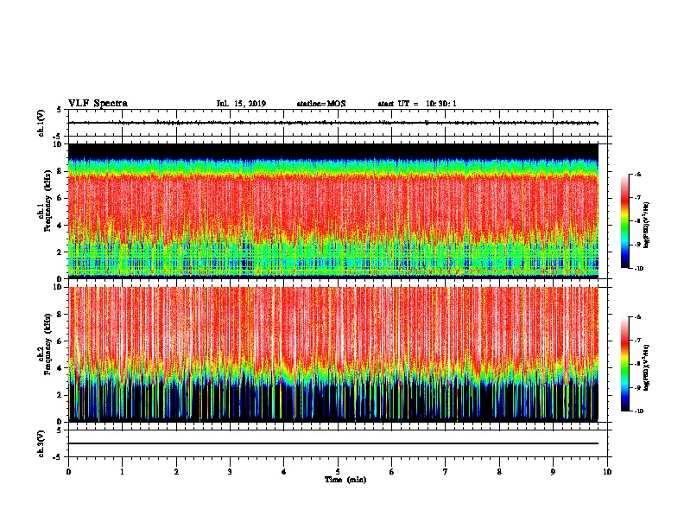
Task: Select the ch.2 'Frequency (kHz)' axis label
Action: [x=48, y=345]
